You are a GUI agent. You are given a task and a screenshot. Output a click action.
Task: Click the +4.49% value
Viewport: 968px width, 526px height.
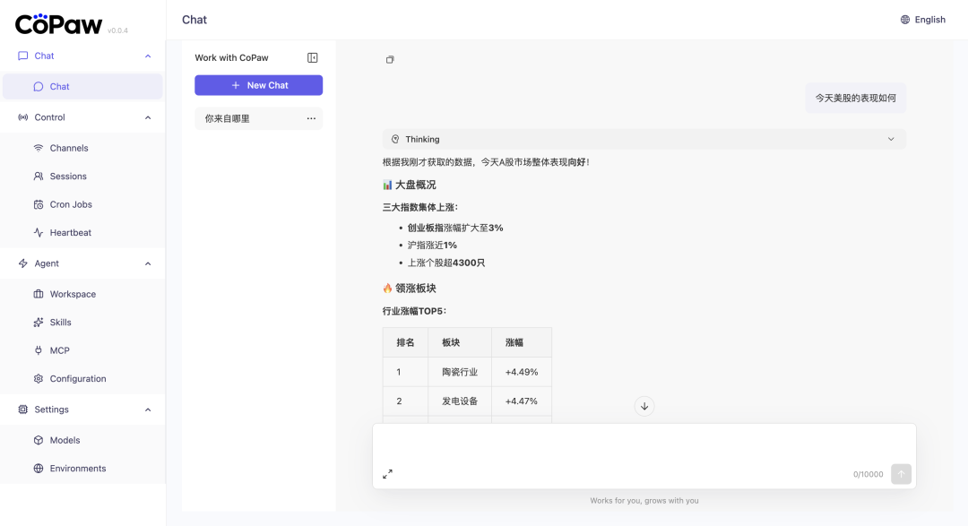[x=522, y=372]
